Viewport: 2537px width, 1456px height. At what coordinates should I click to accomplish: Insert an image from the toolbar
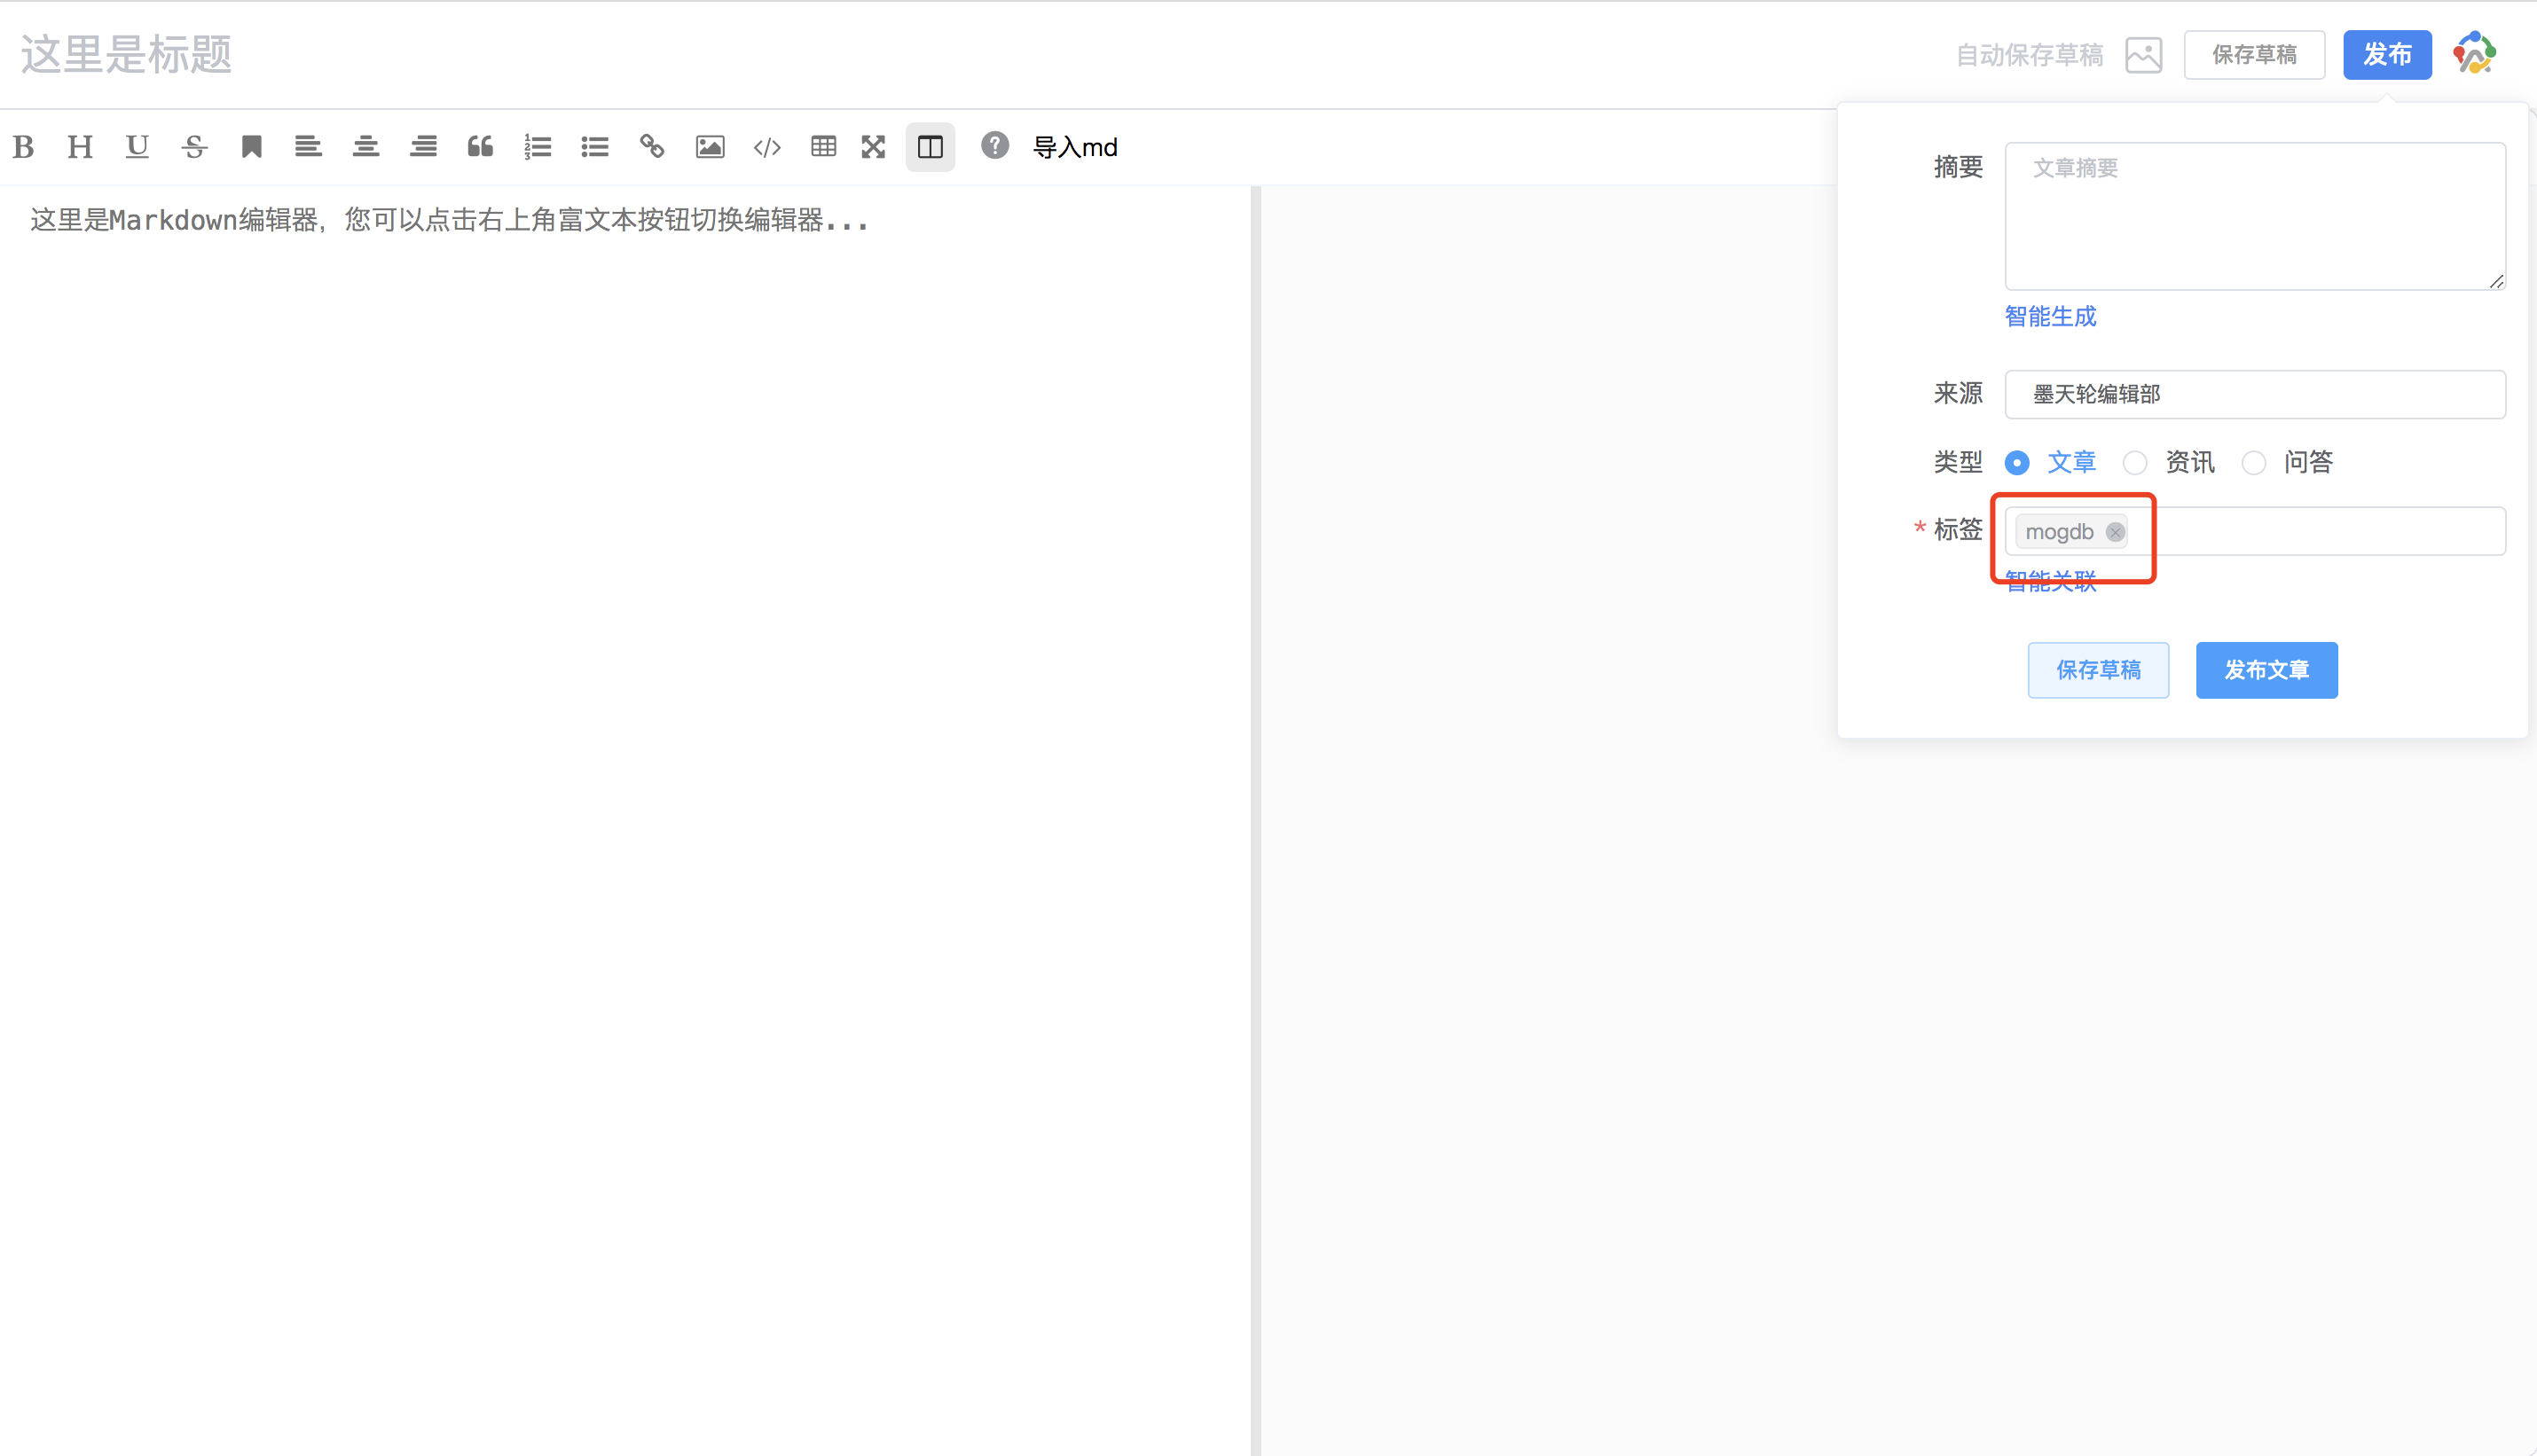[x=710, y=147]
